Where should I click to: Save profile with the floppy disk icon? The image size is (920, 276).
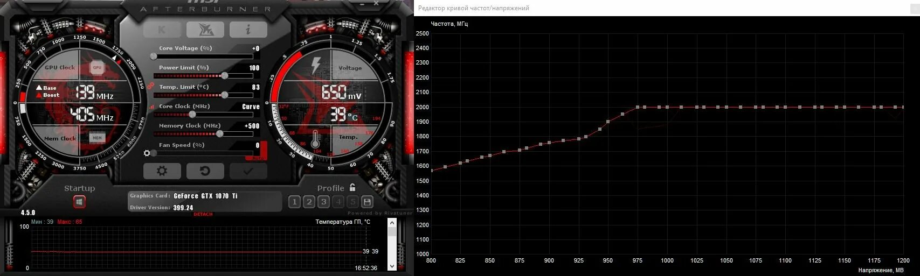pos(367,202)
